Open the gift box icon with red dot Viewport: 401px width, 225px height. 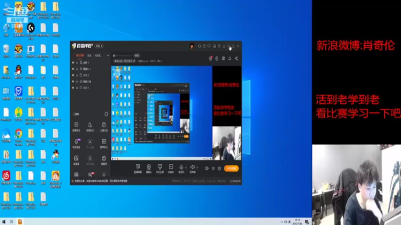(x=211, y=58)
